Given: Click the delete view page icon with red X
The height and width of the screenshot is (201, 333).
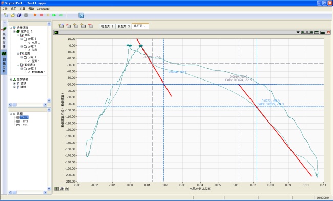Looking at the screenshot, I should (68, 26).
